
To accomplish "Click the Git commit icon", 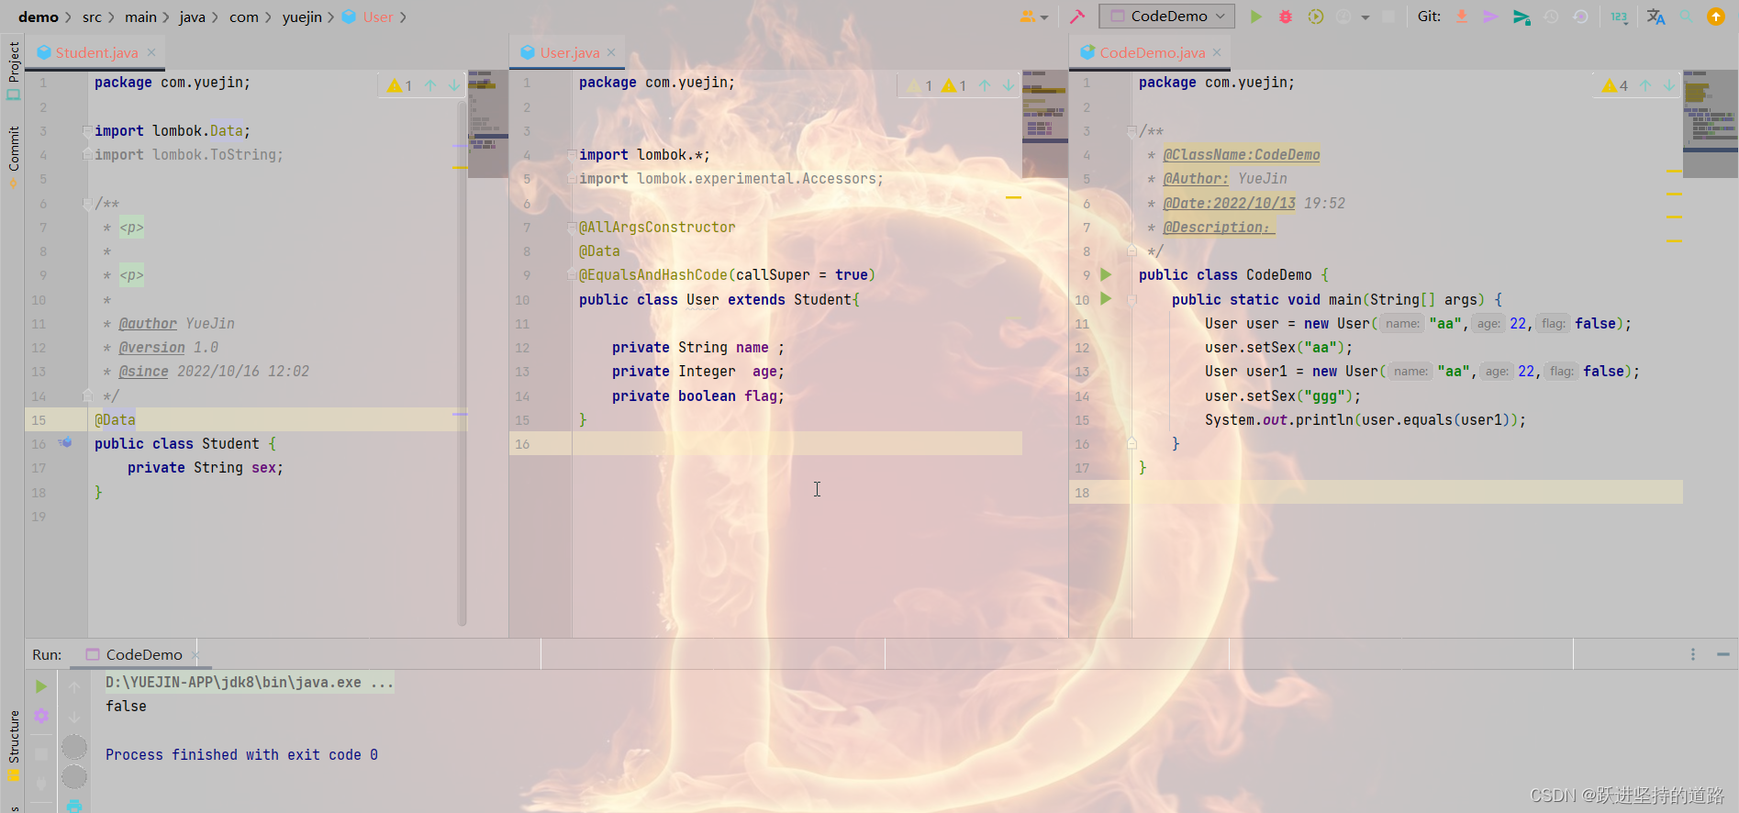I will tap(1490, 17).
